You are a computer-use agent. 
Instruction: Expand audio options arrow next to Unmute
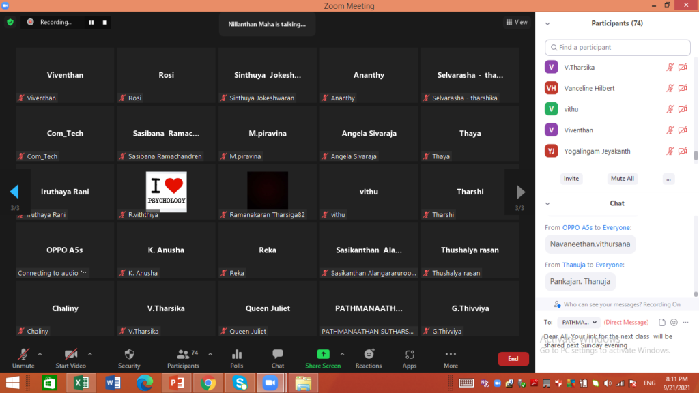coord(40,355)
